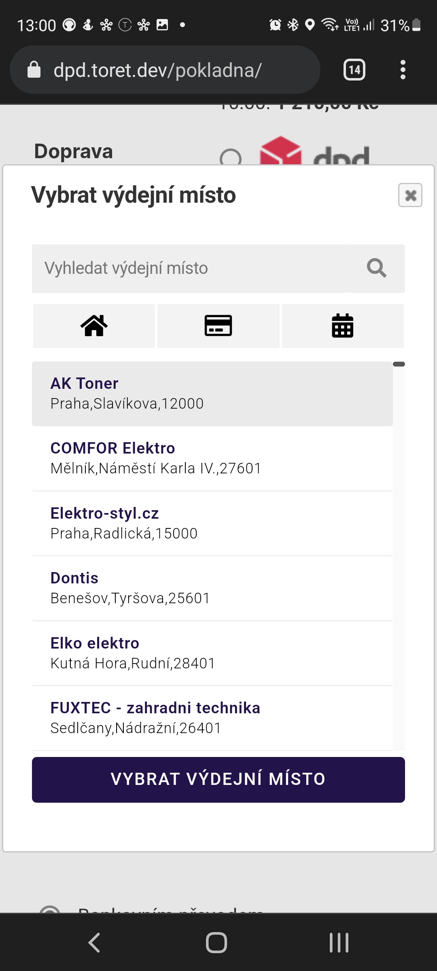Select AK Toner pickup point
Viewport: 437px width, 971px height.
[212, 393]
